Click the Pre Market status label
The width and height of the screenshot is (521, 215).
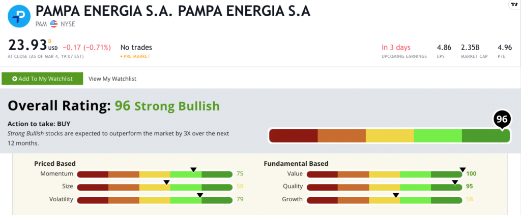[136, 56]
